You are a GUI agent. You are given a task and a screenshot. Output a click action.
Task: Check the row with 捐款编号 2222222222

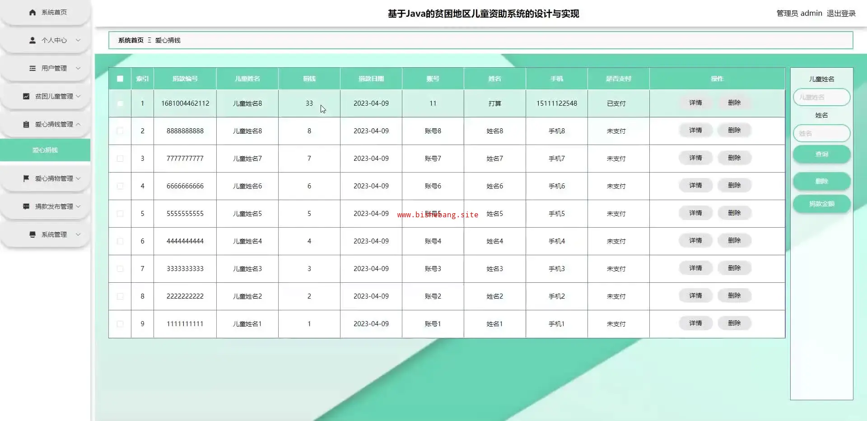click(x=120, y=296)
